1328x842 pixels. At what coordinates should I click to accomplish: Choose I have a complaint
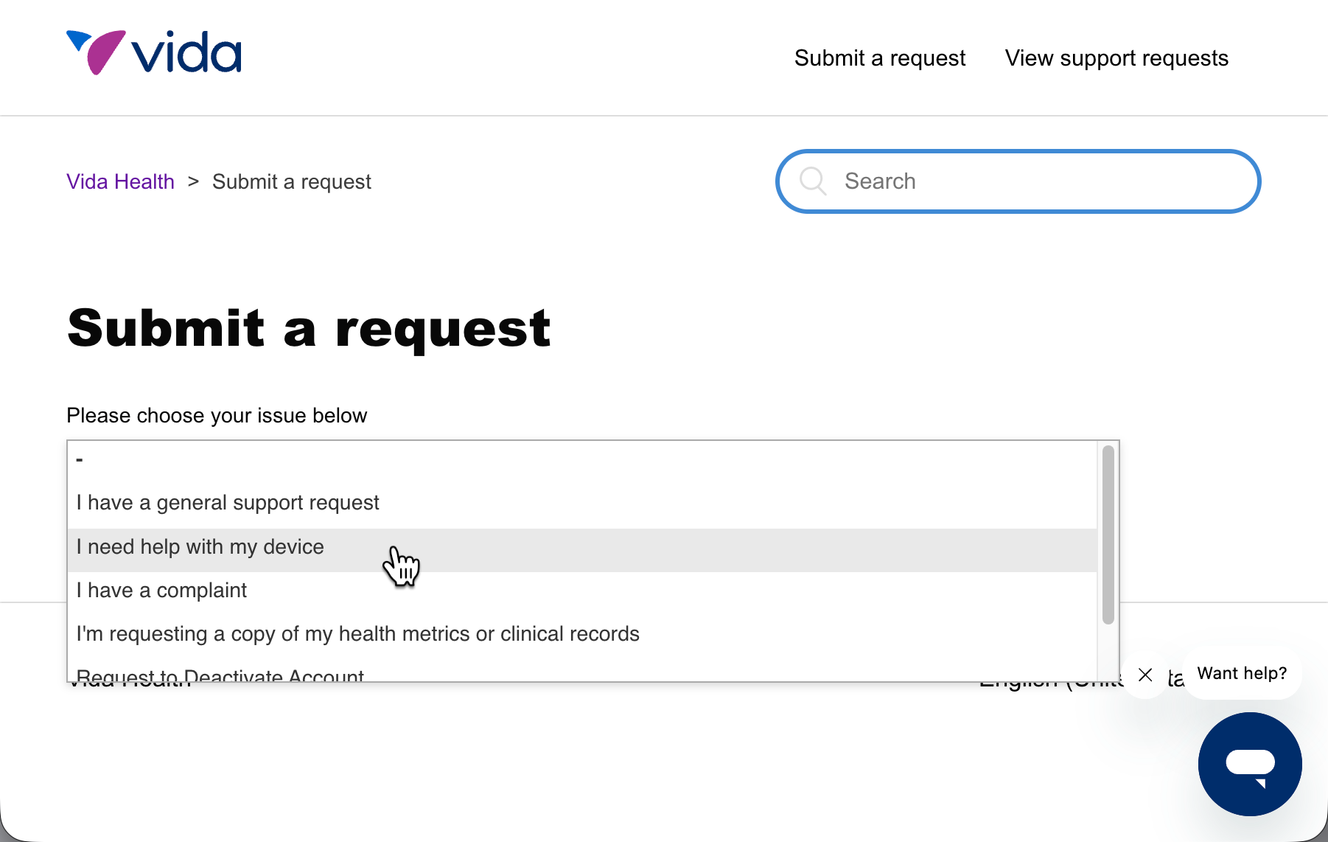click(x=582, y=591)
